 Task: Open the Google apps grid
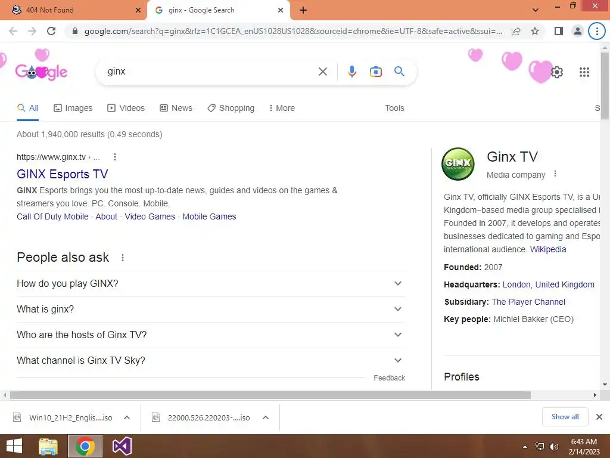584,72
